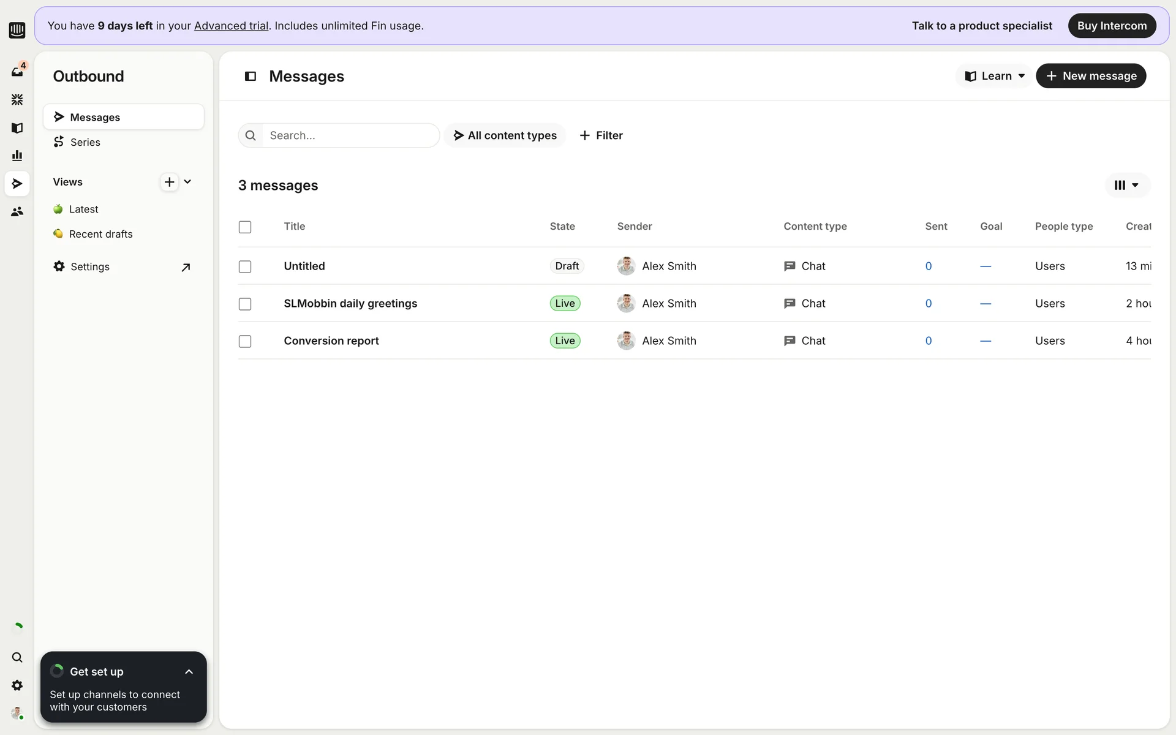Viewport: 1176px width, 735px height.
Task: Toggle the sidebar panel icon beside Messages
Action: [250, 76]
